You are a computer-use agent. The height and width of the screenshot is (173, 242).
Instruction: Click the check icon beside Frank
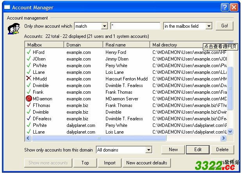(x=29, y=92)
